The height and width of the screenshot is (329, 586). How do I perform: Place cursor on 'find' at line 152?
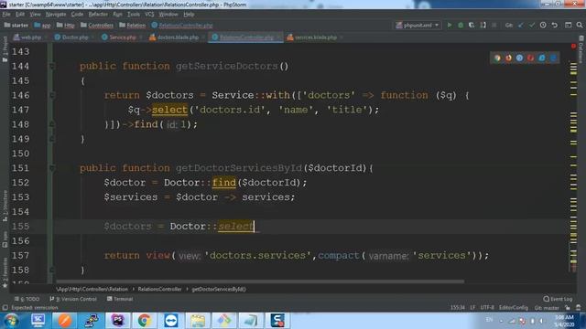point(223,183)
